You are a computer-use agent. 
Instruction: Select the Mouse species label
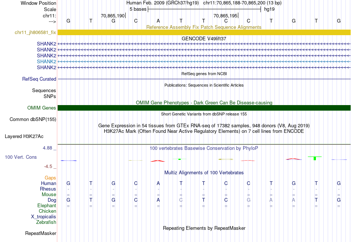[x=49, y=195]
